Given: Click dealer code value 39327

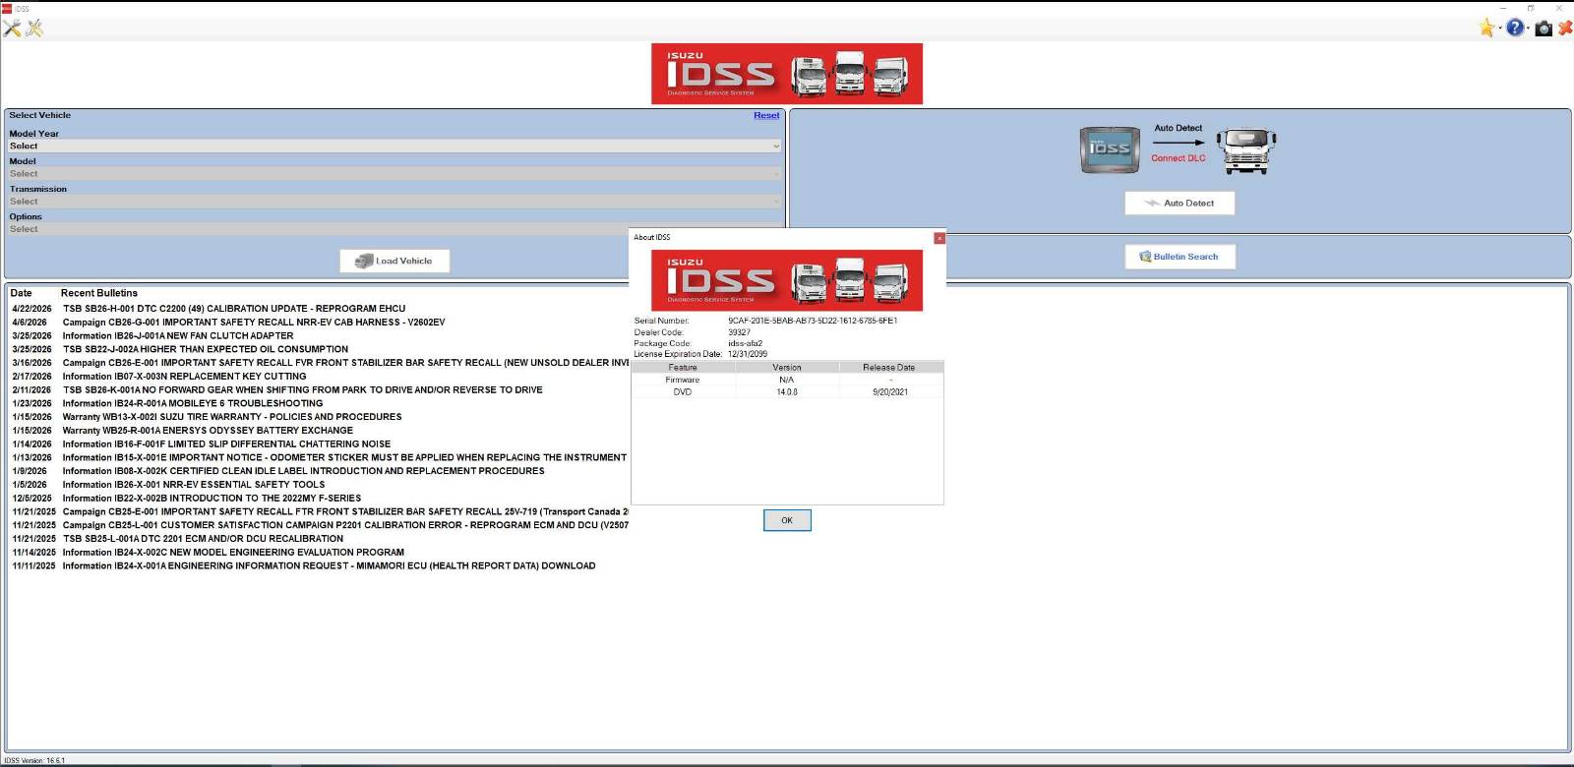Looking at the screenshot, I should point(739,332).
